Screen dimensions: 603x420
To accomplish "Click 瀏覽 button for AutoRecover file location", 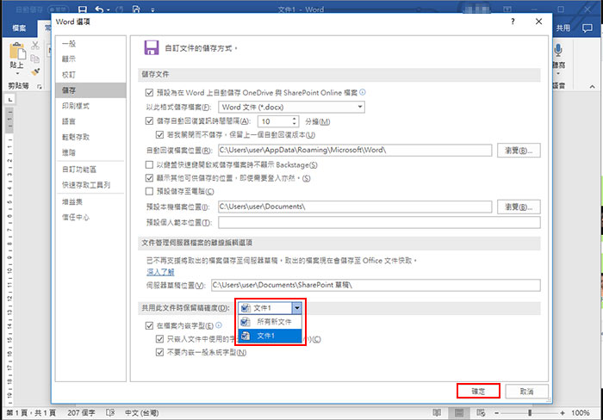I will tap(519, 151).
